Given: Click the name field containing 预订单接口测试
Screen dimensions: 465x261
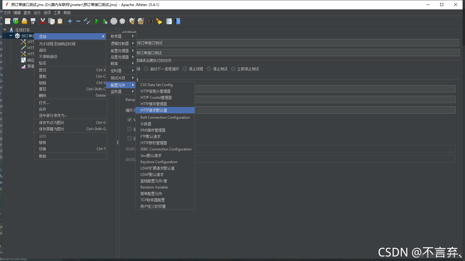Looking at the screenshot, I should 297,43.
